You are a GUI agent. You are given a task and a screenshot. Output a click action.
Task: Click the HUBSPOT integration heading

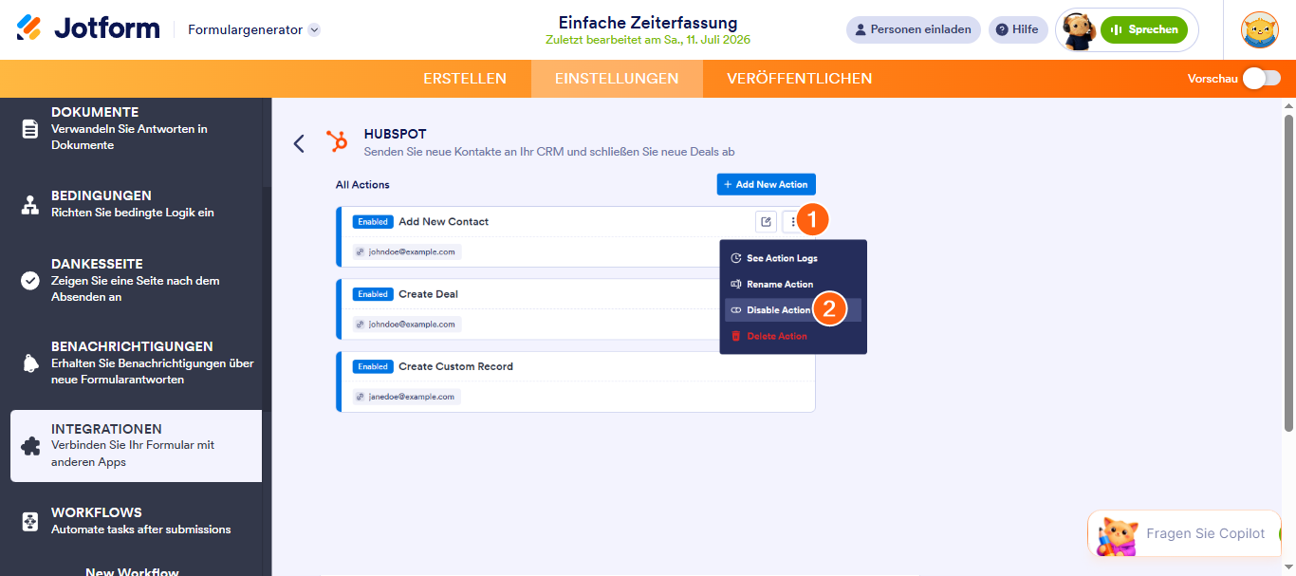point(396,135)
